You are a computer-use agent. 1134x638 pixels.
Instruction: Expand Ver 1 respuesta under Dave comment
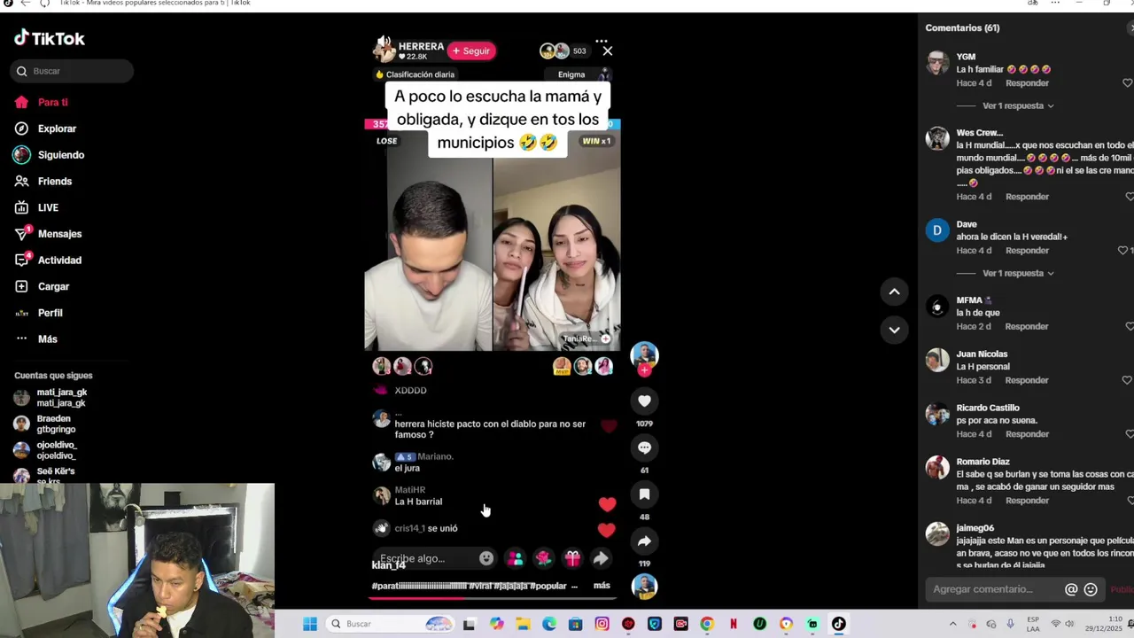click(1018, 273)
